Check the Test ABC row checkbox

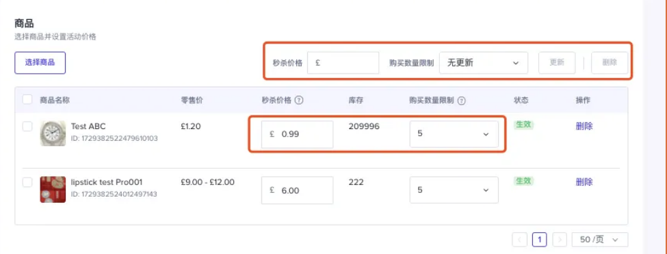[x=27, y=126]
